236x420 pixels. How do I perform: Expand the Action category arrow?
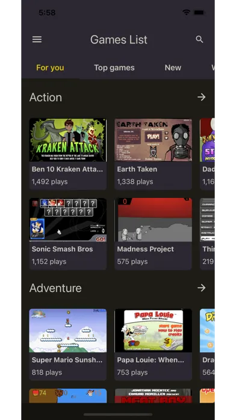point(201,97)
